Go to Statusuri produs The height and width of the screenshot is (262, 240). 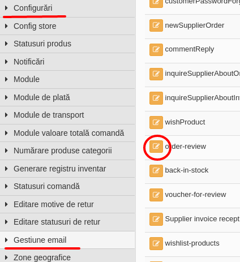(x=42, y=44)
